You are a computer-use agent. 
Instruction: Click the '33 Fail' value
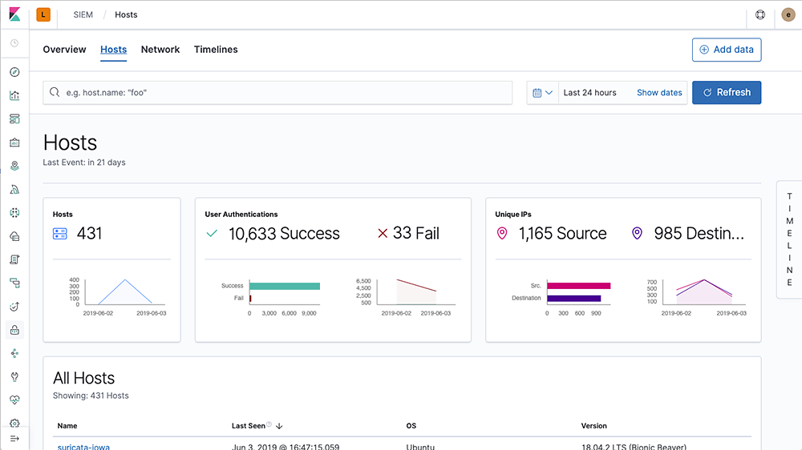415,234
